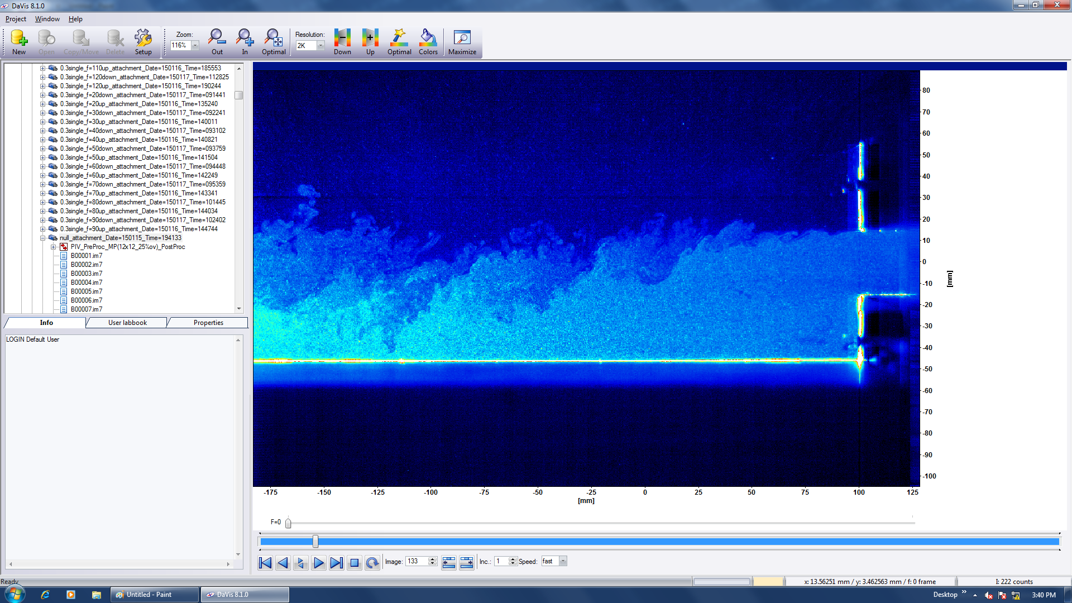Switch to the Properties tab

click(208, 323)
